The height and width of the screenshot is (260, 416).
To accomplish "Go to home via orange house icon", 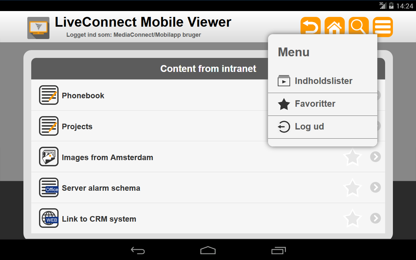I will pos(334,27).
